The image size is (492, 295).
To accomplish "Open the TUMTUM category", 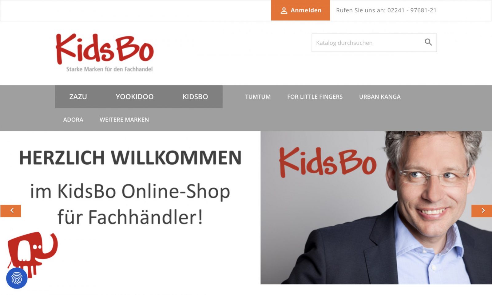I will coord(258,97).
